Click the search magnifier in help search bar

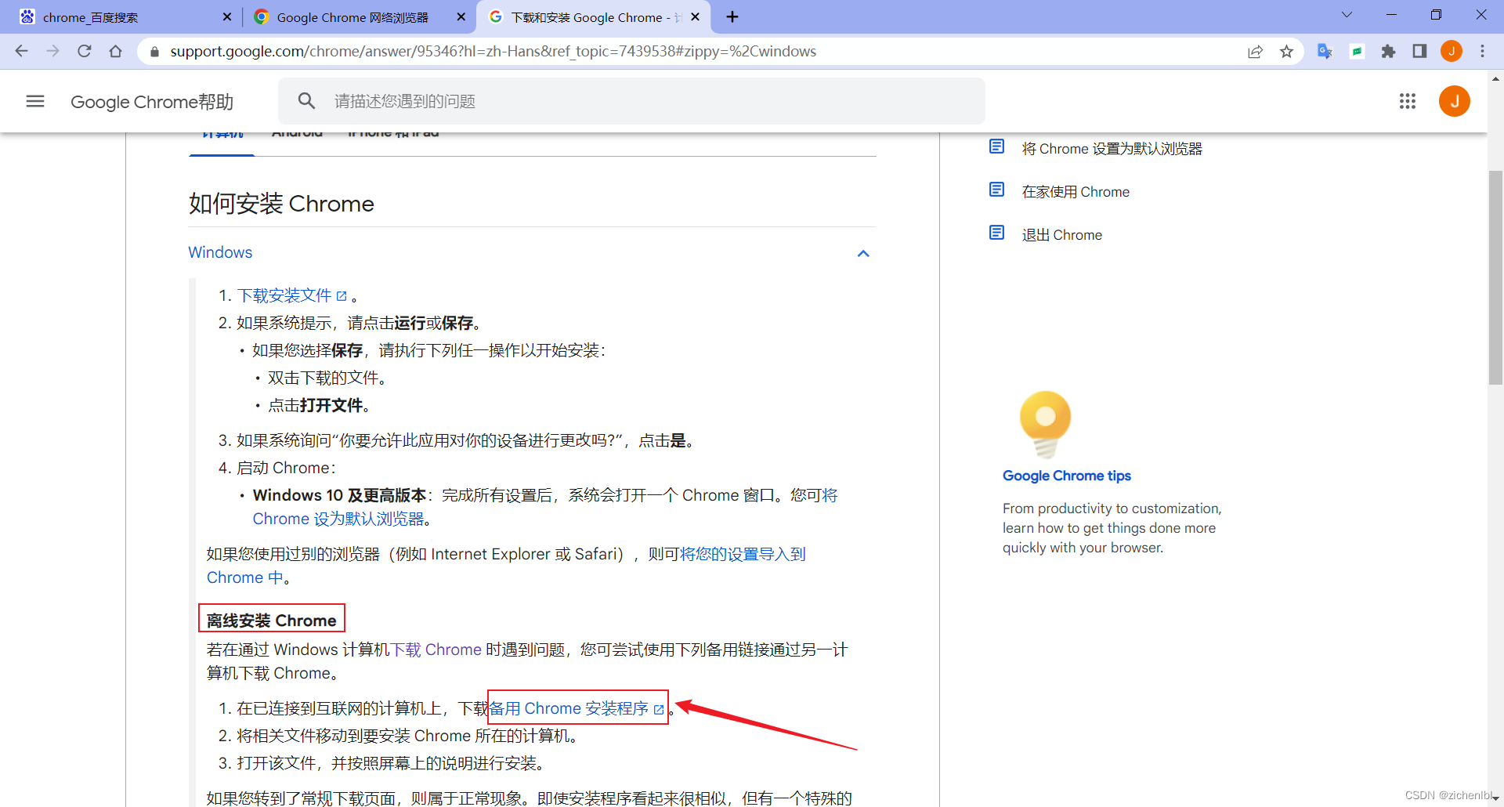tap(306, 100)
